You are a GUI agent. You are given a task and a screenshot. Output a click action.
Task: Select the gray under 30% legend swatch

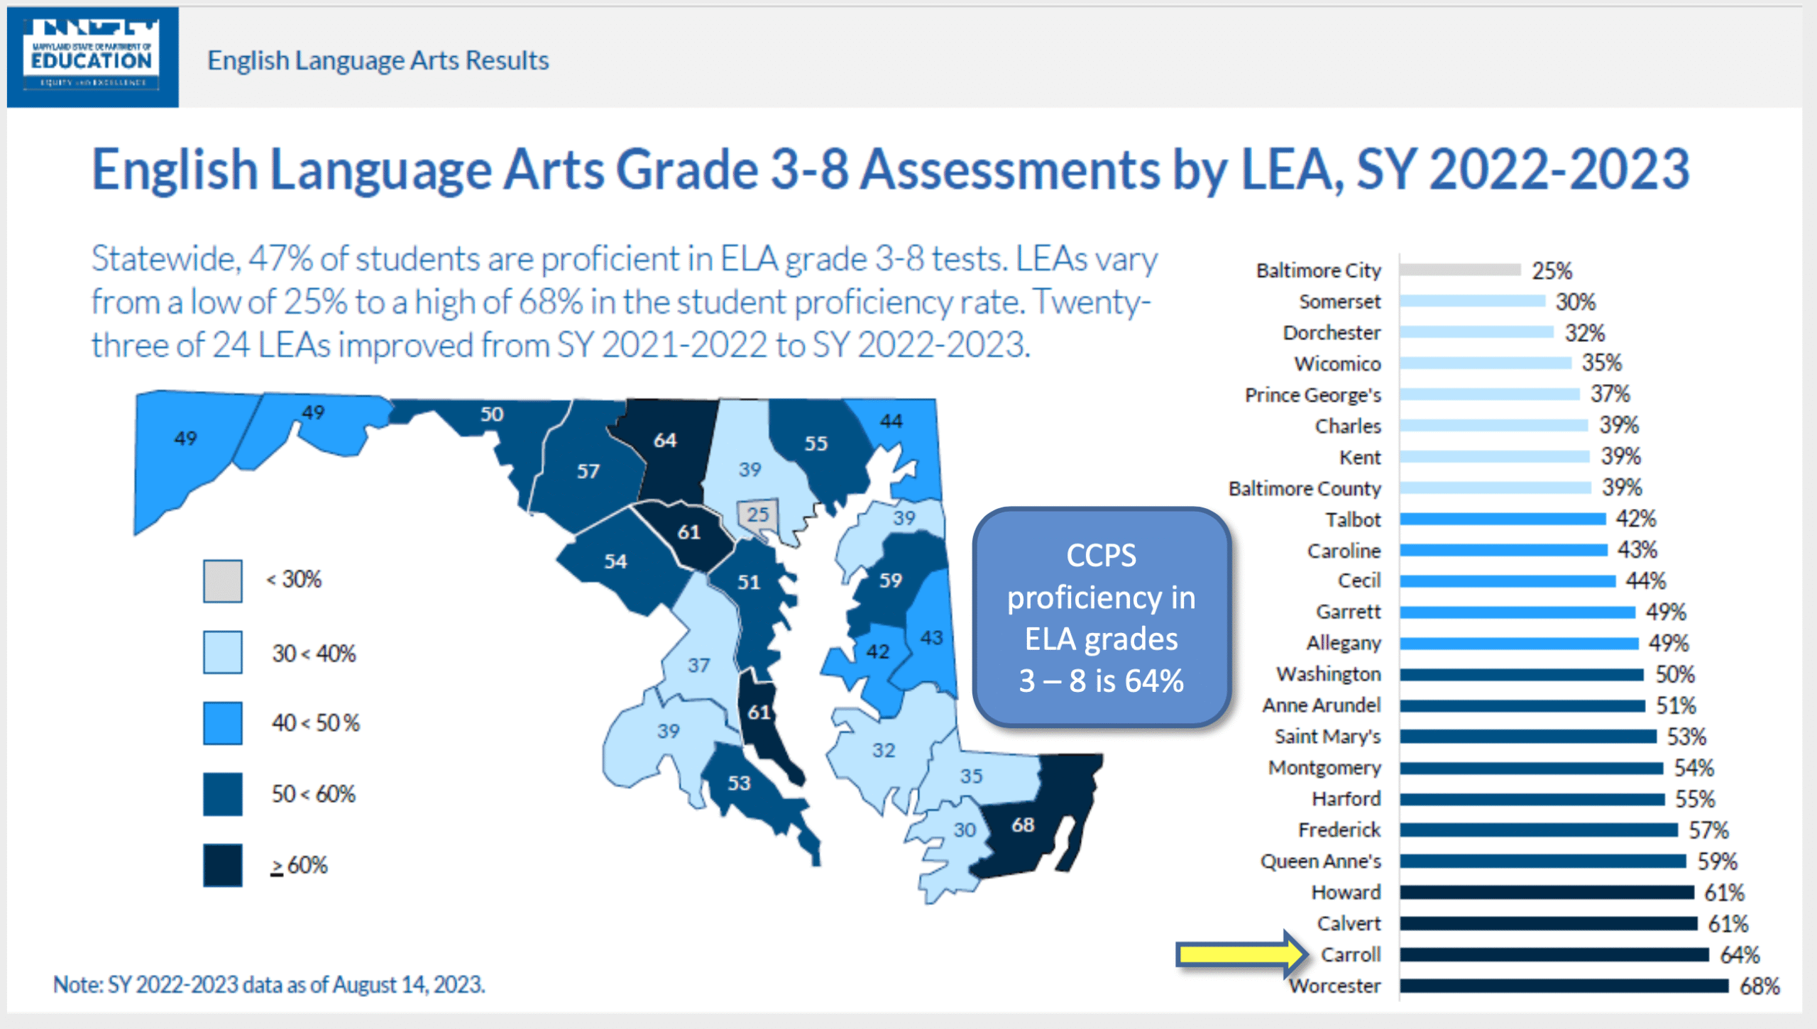tap(222, 580)
